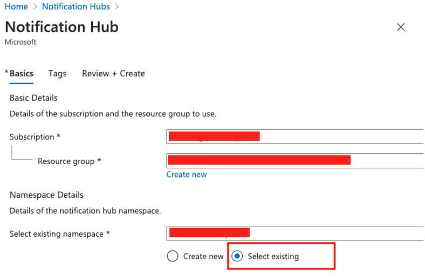Click the Subscription field label

click(32, 137)
